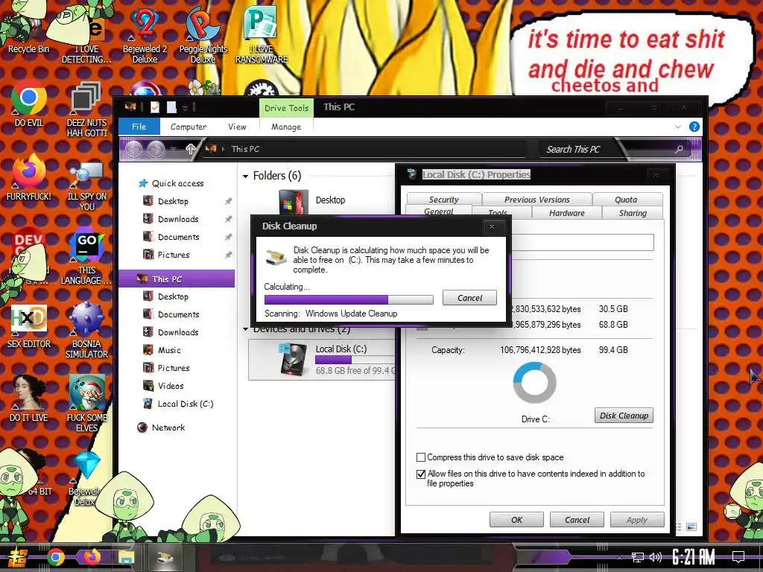Select Quick access in navigation pane

[x=177, y=183]
